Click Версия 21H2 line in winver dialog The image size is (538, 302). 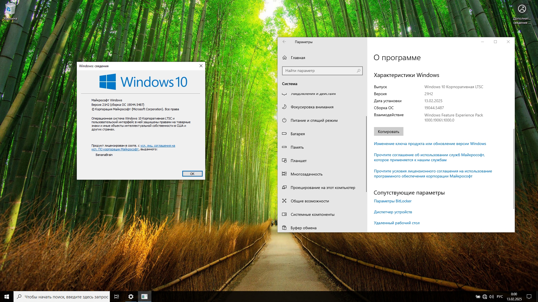pyautogui.click(x=118, y=105)
